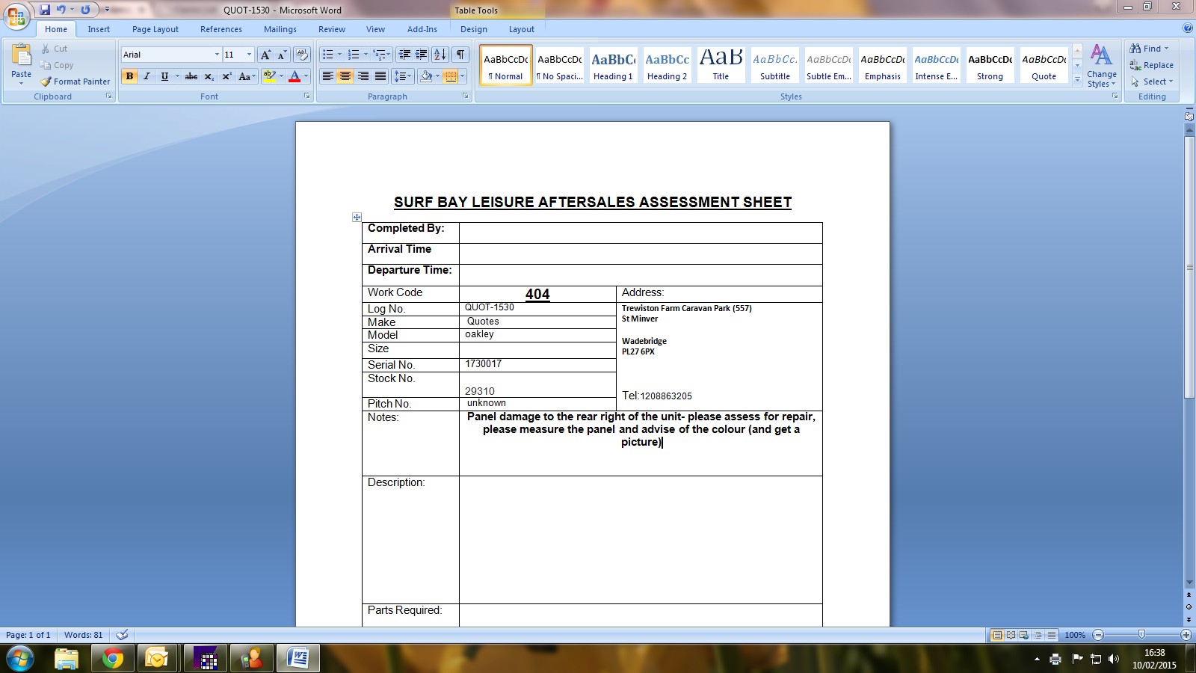Open the Styles pane launcher
The image size is (1196, 673).
point(1115,96)
